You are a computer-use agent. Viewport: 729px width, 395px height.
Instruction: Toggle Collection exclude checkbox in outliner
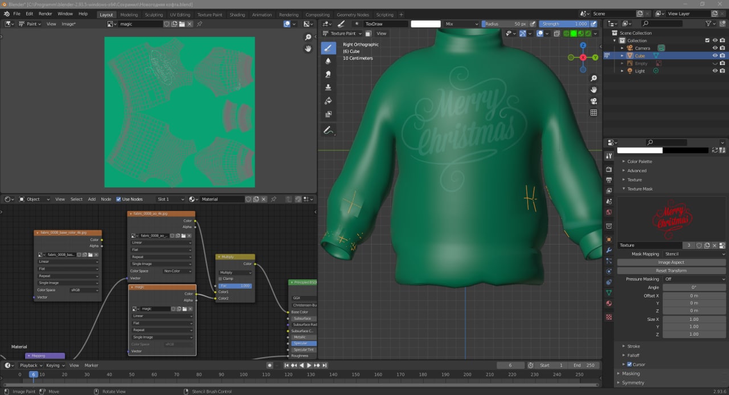(x=707, y=40)
